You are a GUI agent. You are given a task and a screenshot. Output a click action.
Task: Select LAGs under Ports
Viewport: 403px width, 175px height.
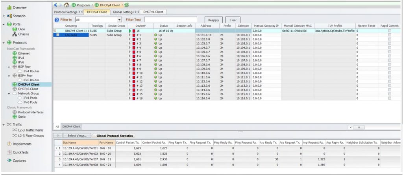point(22,29)
